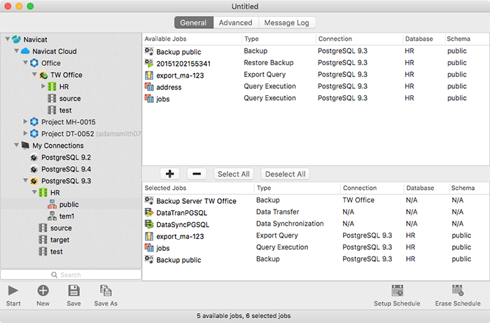This screenshot has width=490, height=323.
Task: Open the Message Log tab
Action: tap(286, 22)
